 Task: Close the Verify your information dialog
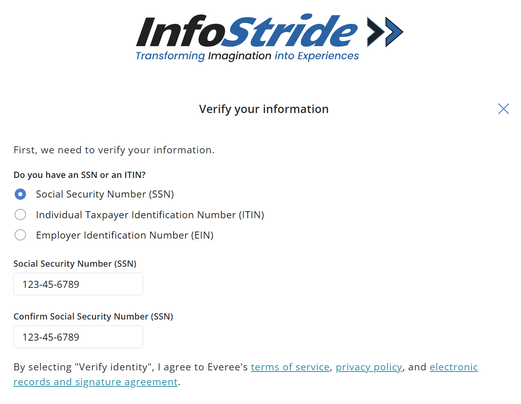503,109
